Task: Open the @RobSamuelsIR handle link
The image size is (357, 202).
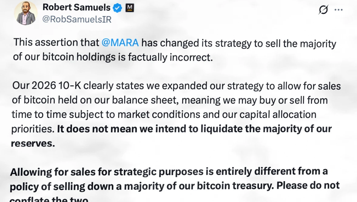Action: point(77,19)
